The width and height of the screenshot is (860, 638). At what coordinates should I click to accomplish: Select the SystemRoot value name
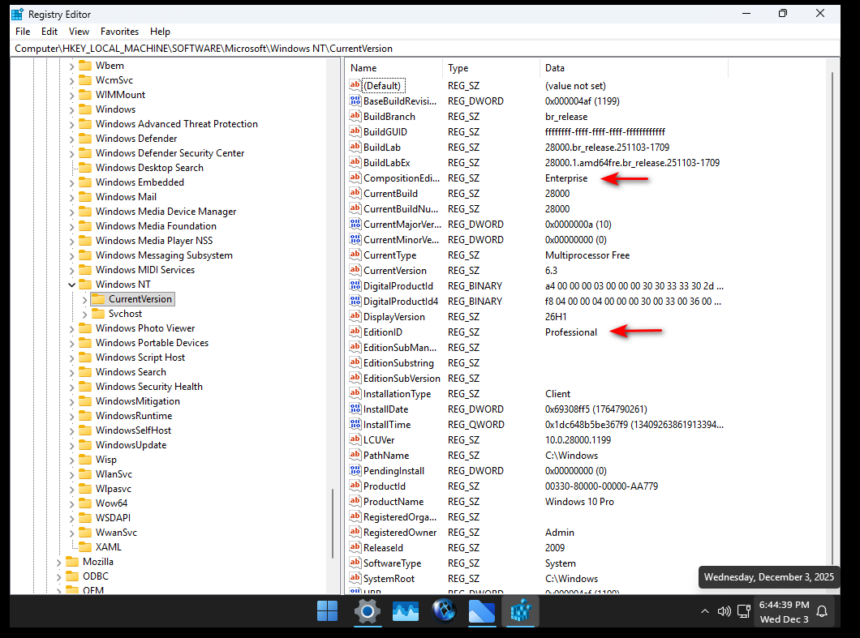click(x=389, y=578)
